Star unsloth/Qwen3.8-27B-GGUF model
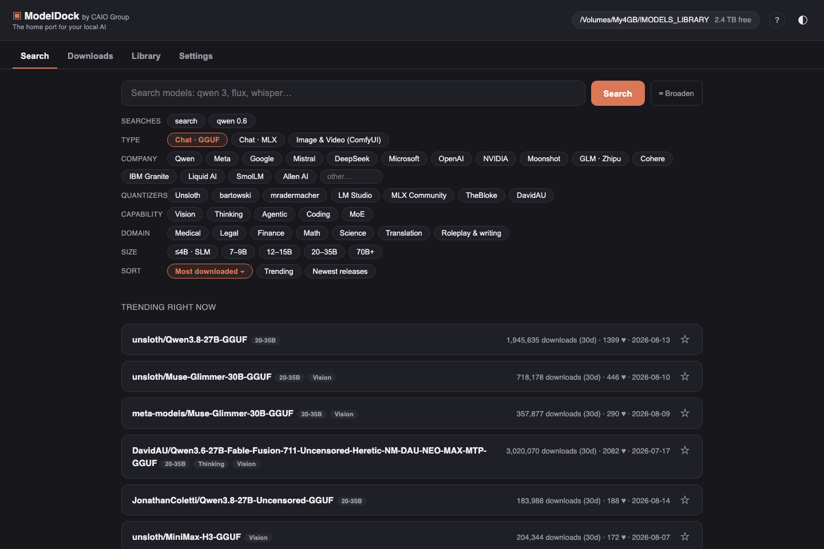Viewport: 824px width, 549px height. tap(685, 340)
